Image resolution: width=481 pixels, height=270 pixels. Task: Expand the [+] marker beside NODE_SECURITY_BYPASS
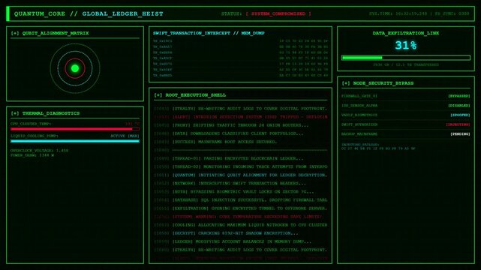346,83
